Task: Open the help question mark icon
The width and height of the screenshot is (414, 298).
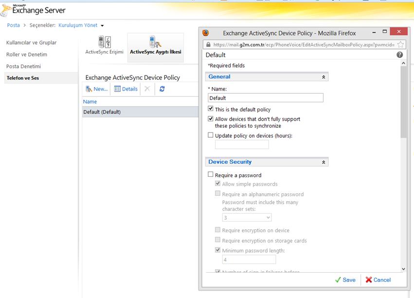Action: (x=399, y=55)
